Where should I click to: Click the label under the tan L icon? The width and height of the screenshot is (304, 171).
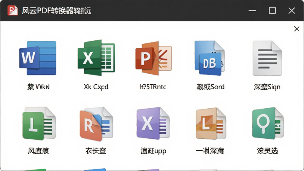coord(210,151)
